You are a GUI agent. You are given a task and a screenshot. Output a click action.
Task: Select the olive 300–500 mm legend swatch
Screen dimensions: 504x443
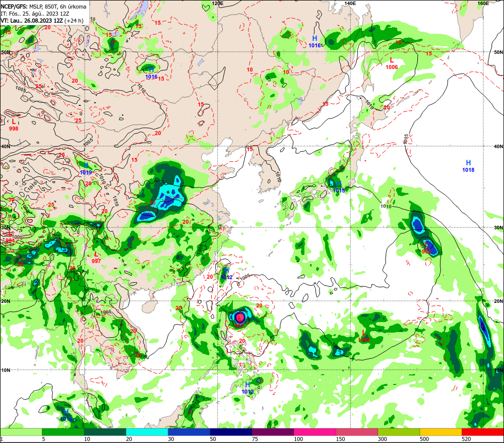399,432
